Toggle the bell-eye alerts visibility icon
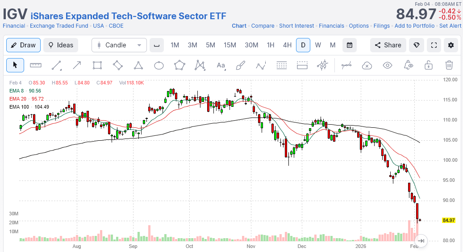Viewport: 463px width, 252px height. pos(408,65)
